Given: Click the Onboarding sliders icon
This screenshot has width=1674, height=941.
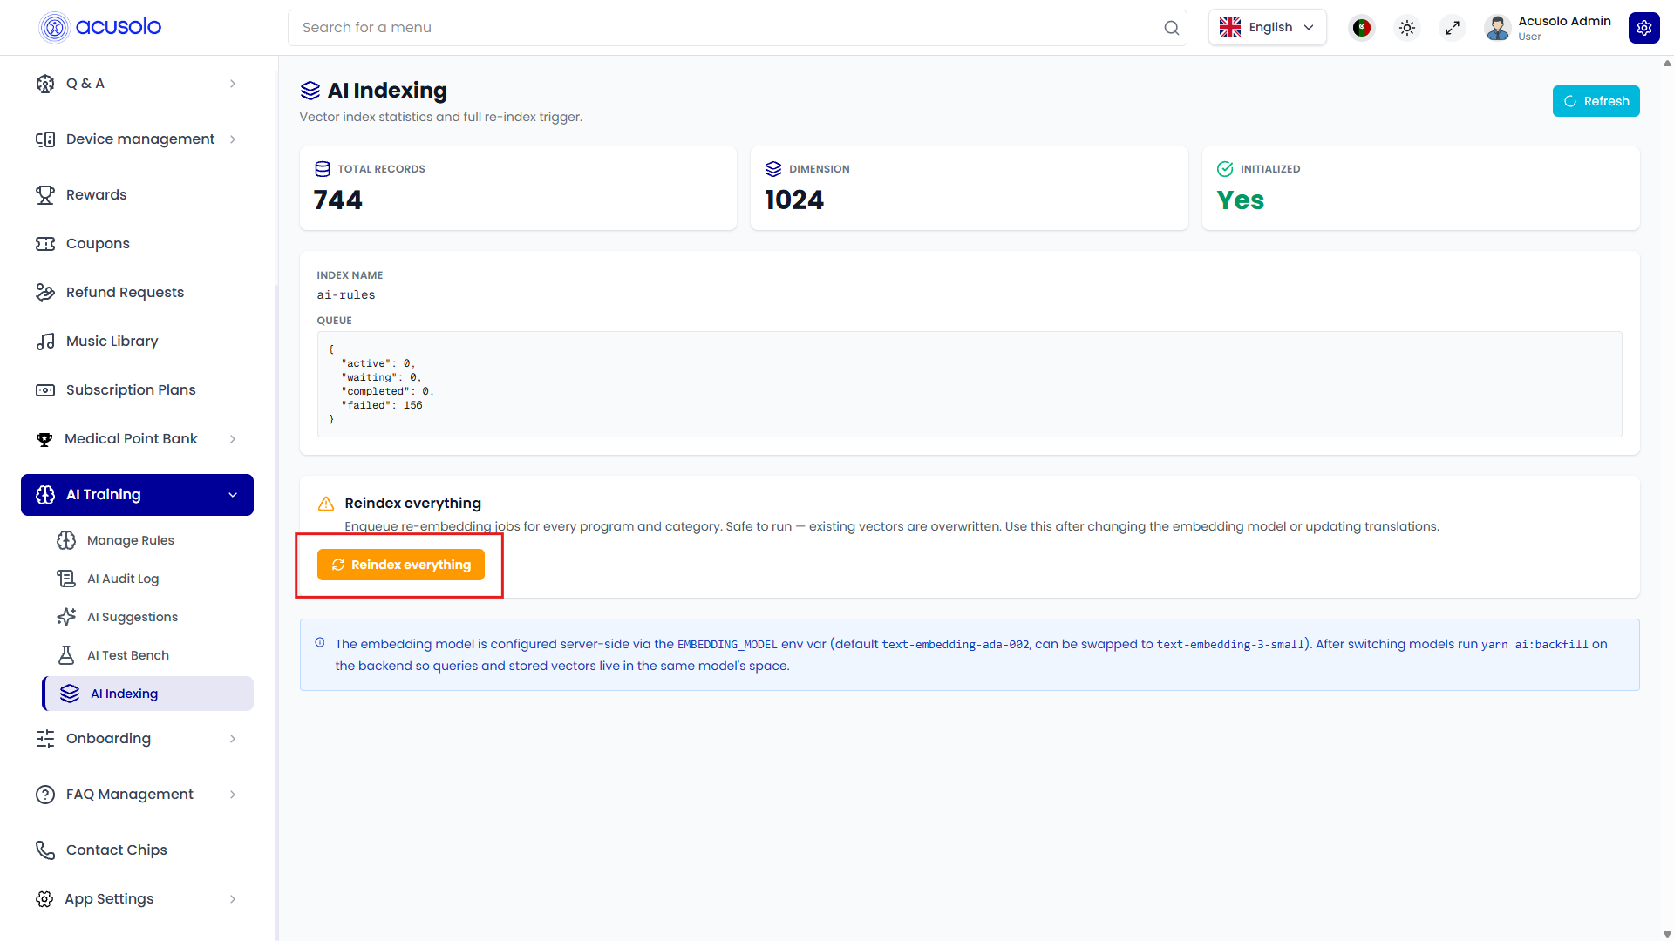Looking at the screenshot, I should tap(45, 739).
